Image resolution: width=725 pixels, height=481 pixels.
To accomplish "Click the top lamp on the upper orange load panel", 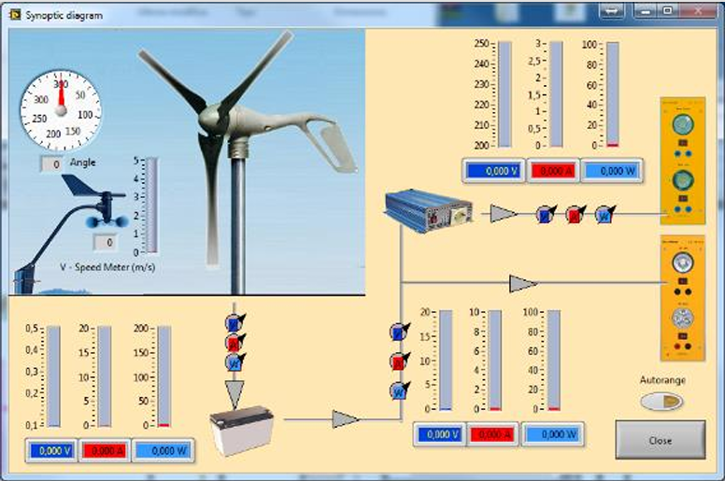I will pyautogui.click(x=683, y=124).
